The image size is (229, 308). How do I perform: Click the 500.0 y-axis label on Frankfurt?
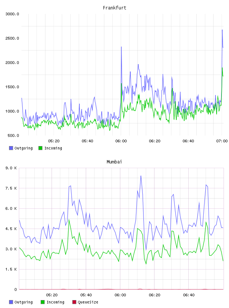pos(13,136)
